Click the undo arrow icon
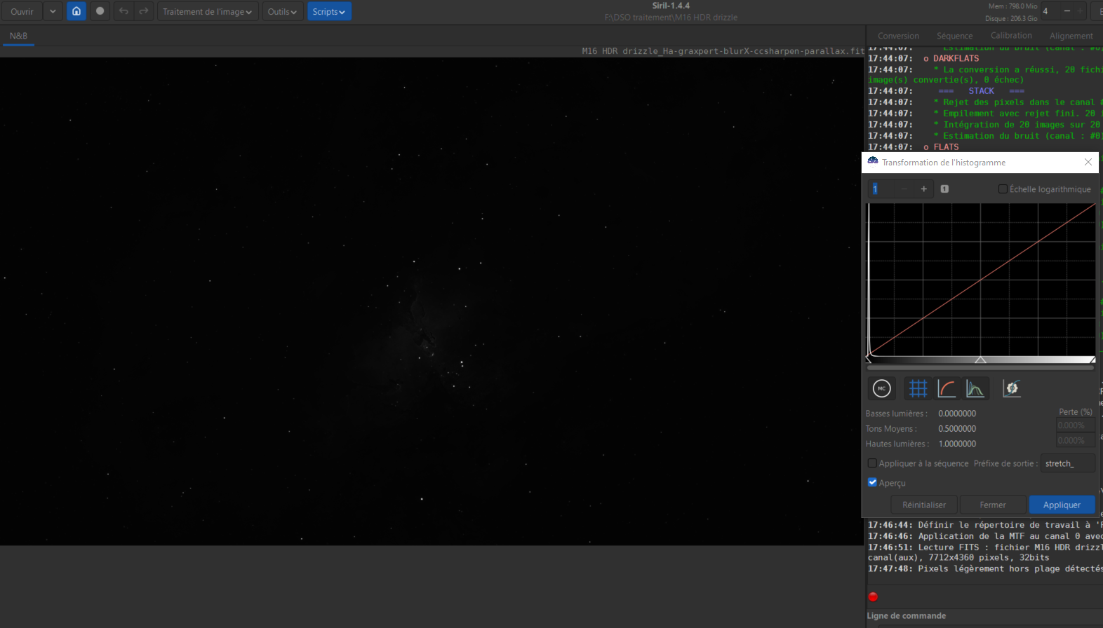The width and height of the screenshot is (1103, 628). pos(123,11)
